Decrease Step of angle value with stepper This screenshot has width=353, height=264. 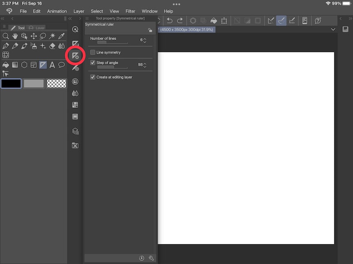[x=146, y=66]
